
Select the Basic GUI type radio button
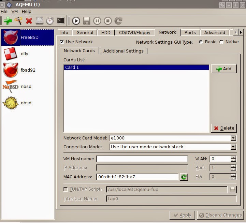tap(201, 42)
